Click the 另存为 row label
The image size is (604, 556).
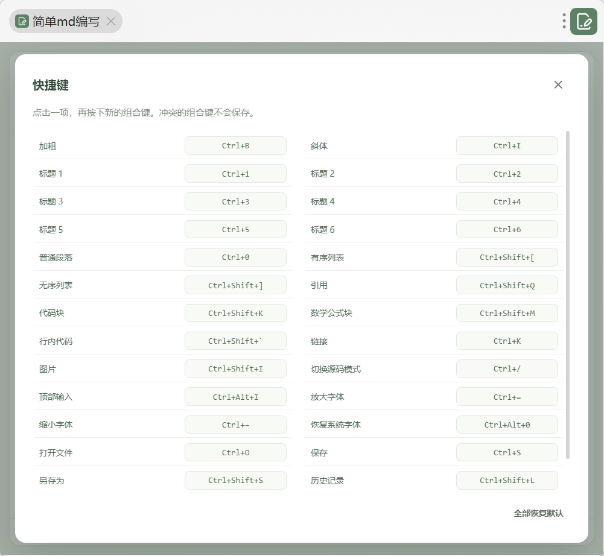pyautogui.click(x=52, y=481)
